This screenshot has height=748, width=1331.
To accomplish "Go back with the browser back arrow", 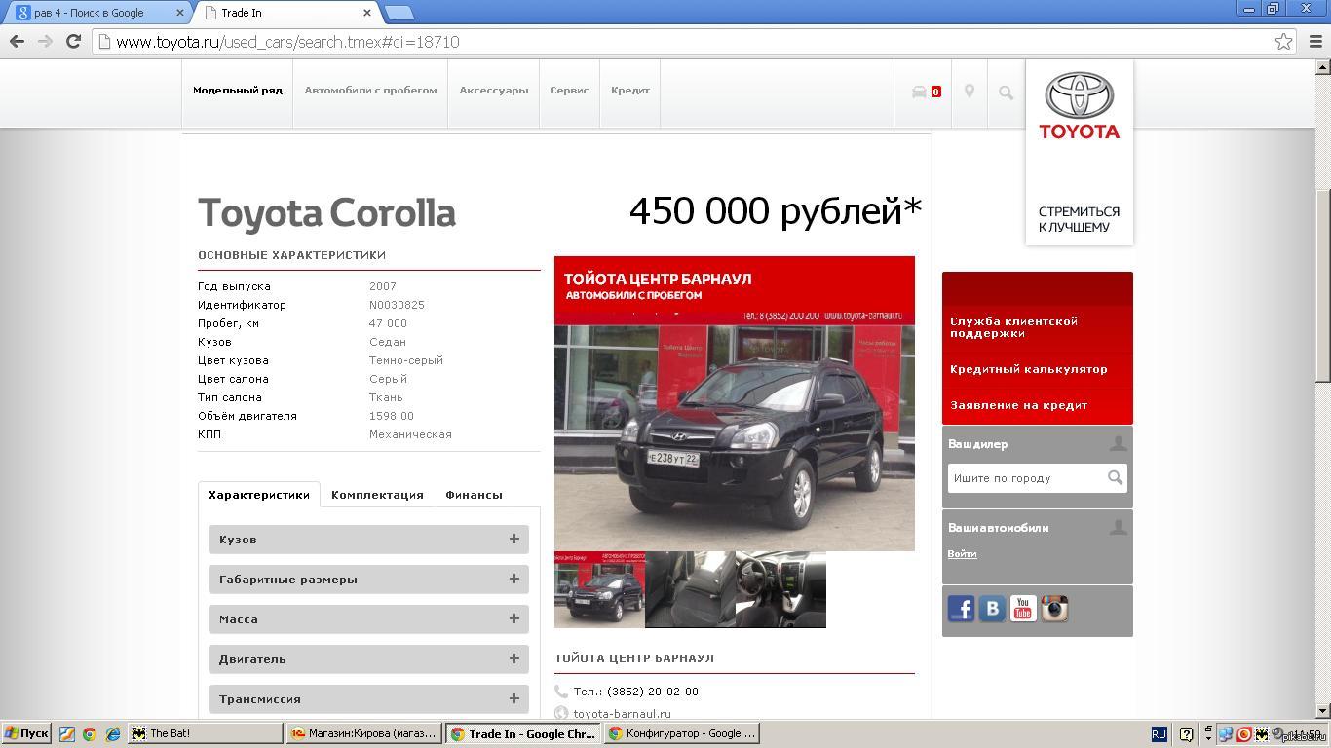I will [17, 41].
